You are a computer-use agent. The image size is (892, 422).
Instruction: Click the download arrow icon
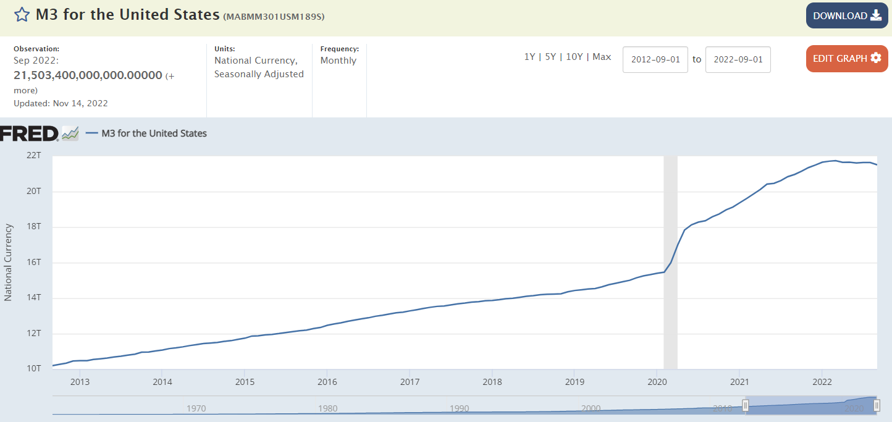pos(875,16)
